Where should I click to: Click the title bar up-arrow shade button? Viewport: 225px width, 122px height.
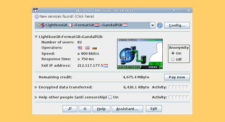tap(174, 10)
